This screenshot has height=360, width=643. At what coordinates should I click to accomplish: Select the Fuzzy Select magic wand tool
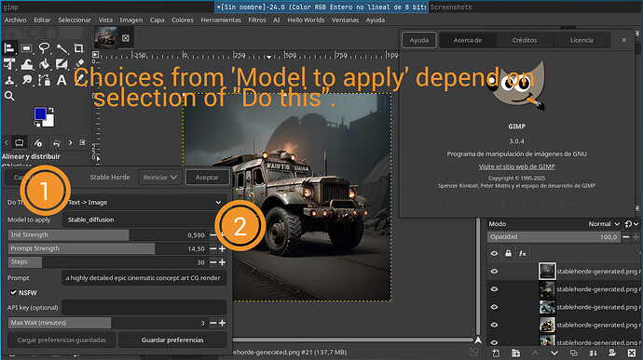[62, 48]
